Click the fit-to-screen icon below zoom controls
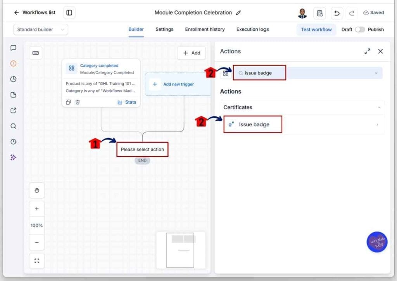This screenshot has width=397, height=281. [37, 261]
